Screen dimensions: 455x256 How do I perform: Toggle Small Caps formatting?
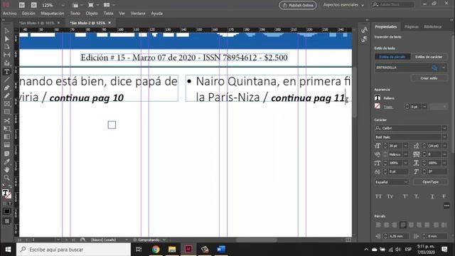[390, 196]
